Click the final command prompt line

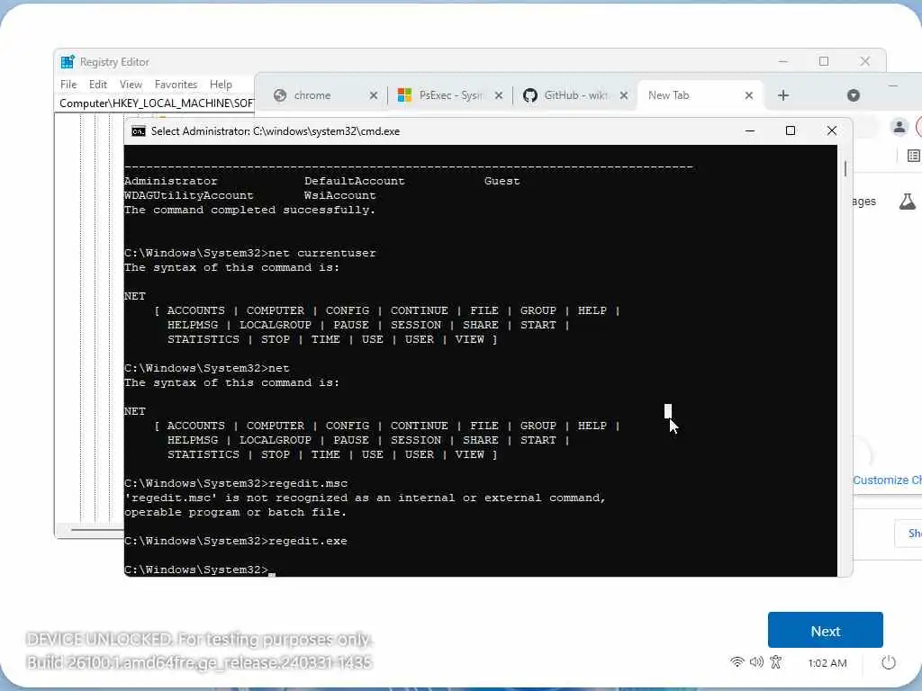coord(199,570)
